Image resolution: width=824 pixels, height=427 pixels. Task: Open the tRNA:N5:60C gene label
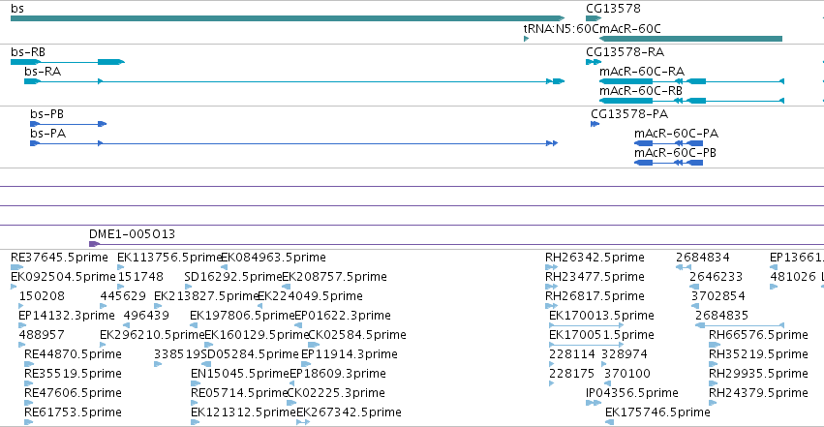click(x=562, y=28)
